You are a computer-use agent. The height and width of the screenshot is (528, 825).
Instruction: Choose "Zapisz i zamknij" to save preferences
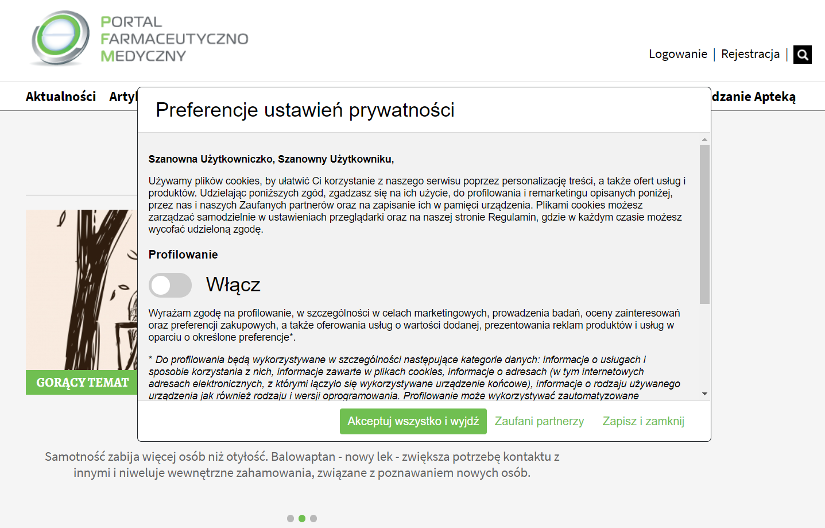coord(643,421)
